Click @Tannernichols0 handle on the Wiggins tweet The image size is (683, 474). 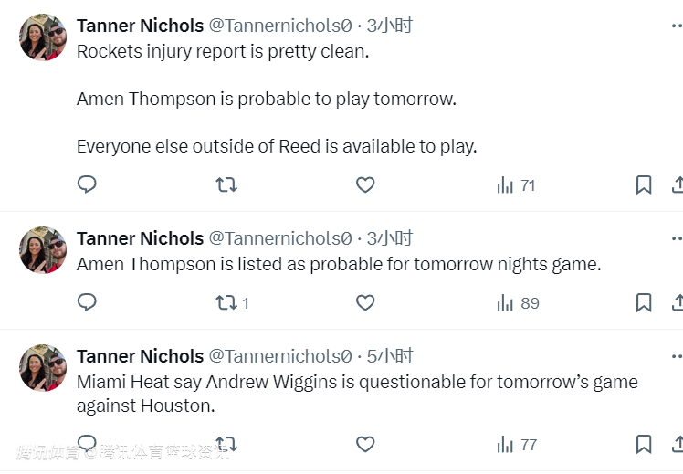coord(279,356)
